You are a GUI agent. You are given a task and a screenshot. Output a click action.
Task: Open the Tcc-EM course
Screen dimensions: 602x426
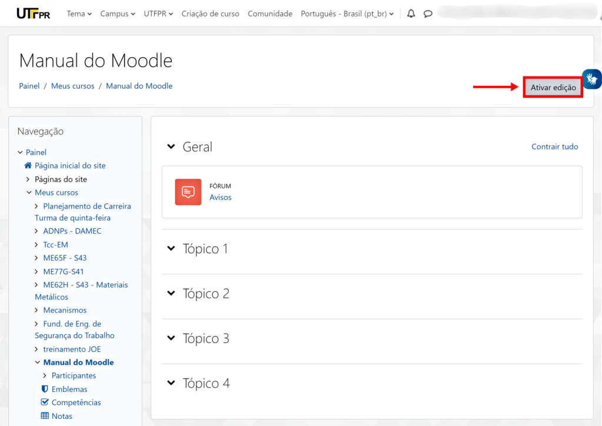[56, 245]
